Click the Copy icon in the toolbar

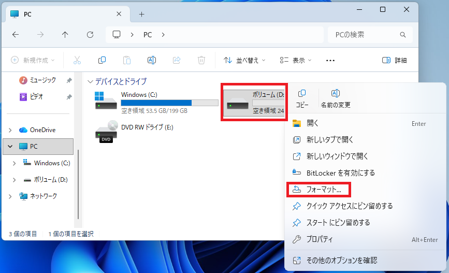point(102,60)
